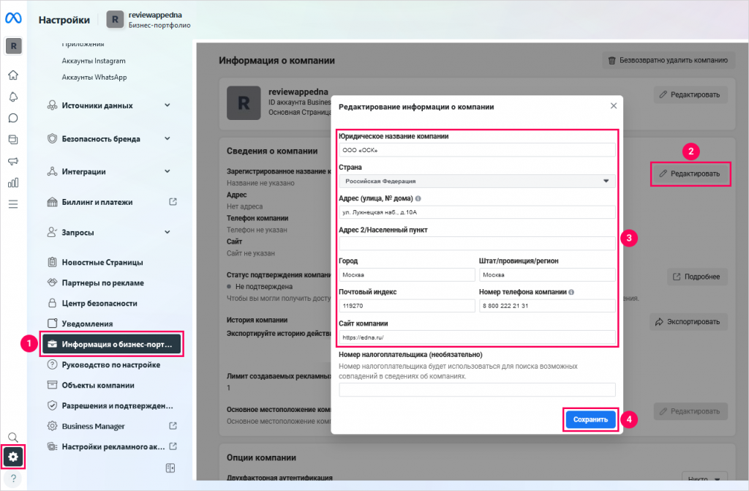Select Информация о бизнес-портфолио menu item
This screenshot has width=749, height=491.
click(x=112, y=344)
